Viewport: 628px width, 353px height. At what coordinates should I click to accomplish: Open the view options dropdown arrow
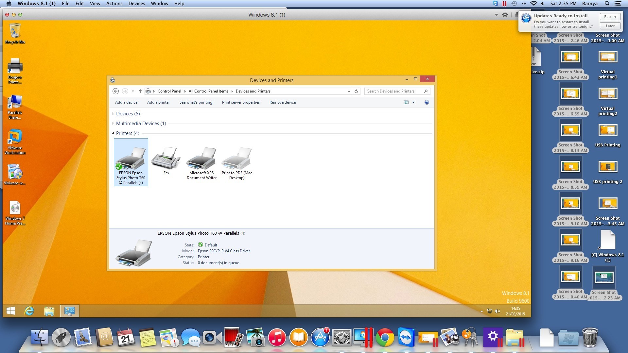(x=413, y=102)
